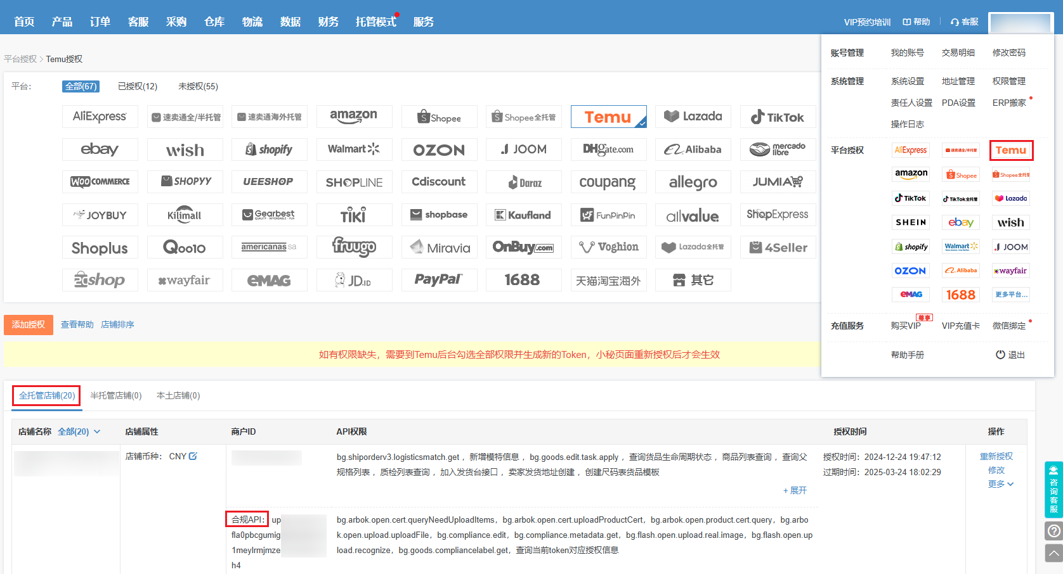Click the 平台授权 breadcrumb link

click(20, 59)
